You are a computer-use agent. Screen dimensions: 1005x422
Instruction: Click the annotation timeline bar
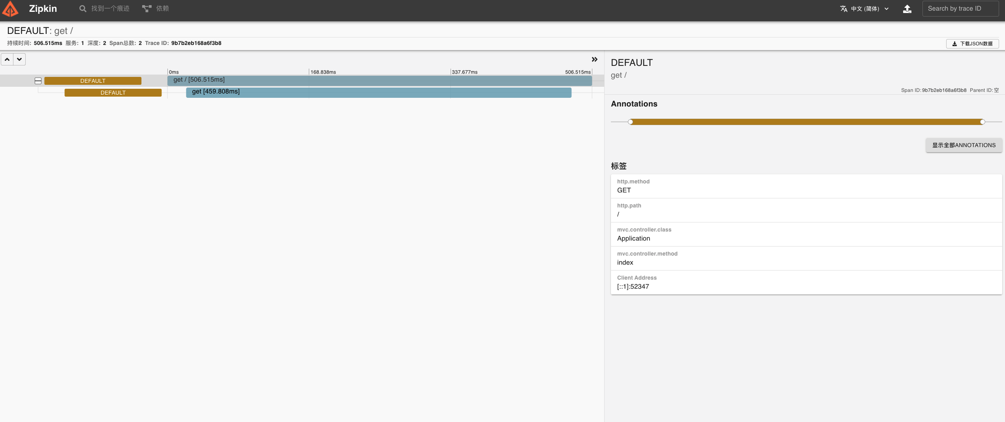coord(806,122)
